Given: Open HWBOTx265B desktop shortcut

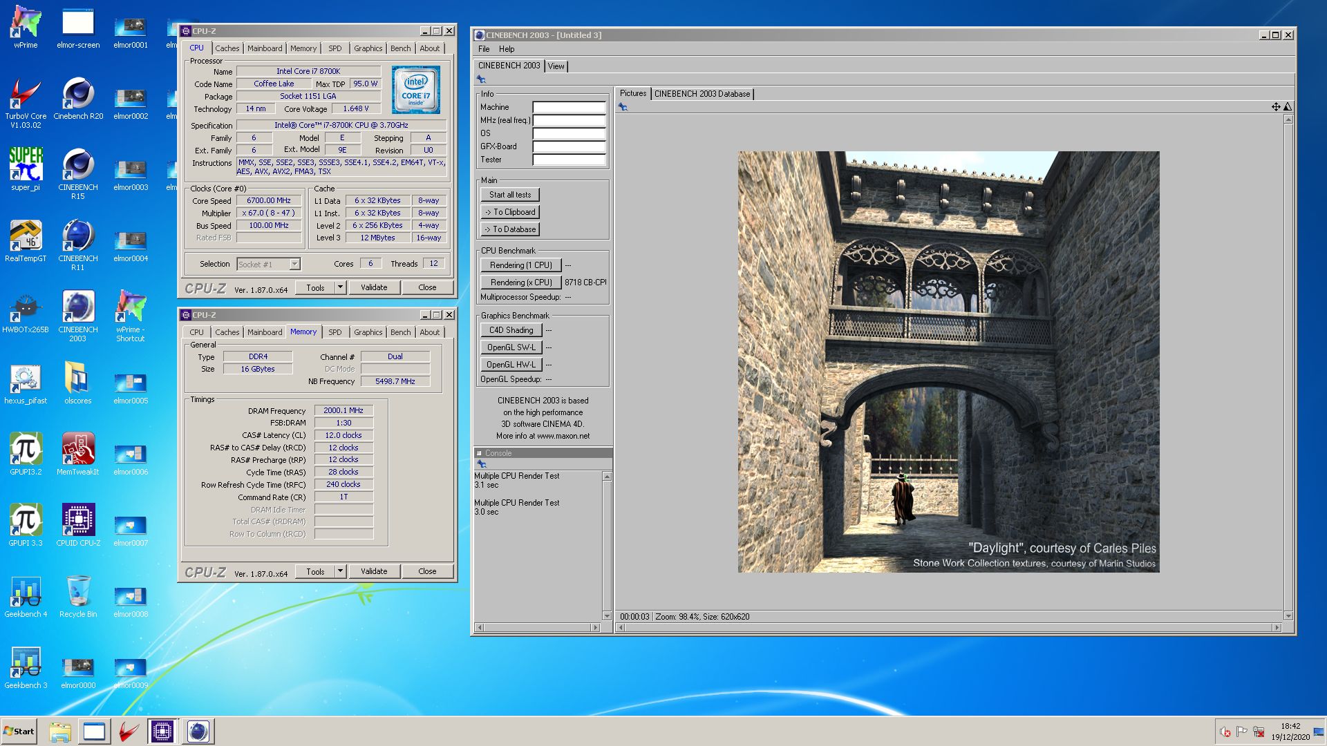Looking at the screenshot, I should (26, 312).
